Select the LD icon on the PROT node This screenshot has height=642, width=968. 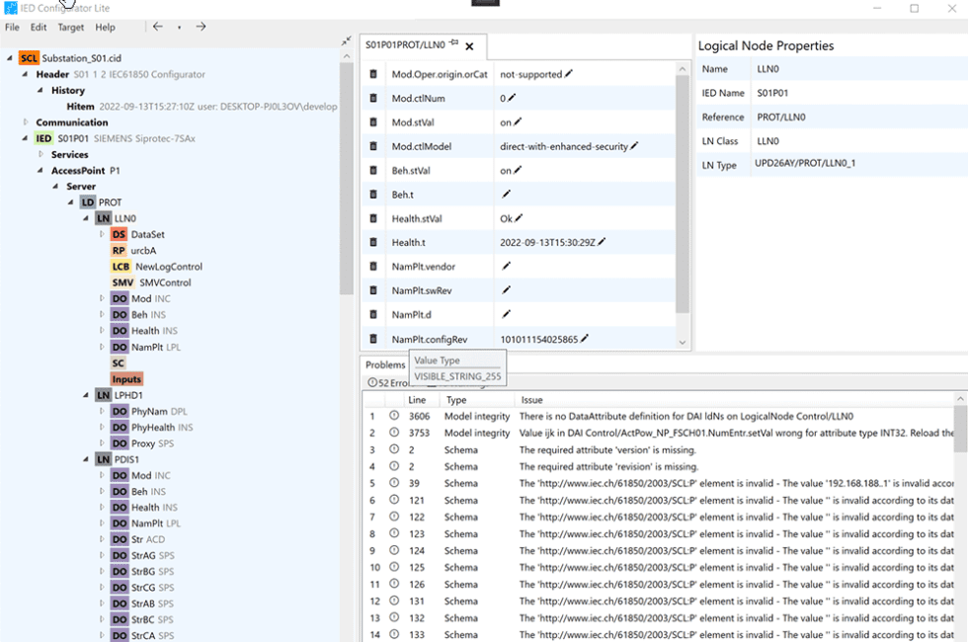(x=86, y=201)
